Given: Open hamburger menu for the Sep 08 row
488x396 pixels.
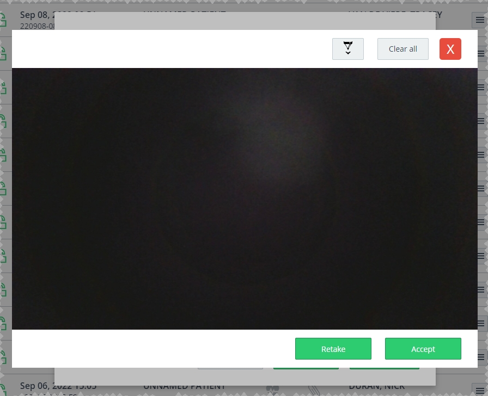Looking at the screenshot, I should tap(480, 20).
